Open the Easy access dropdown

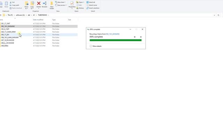pos(61,5)
